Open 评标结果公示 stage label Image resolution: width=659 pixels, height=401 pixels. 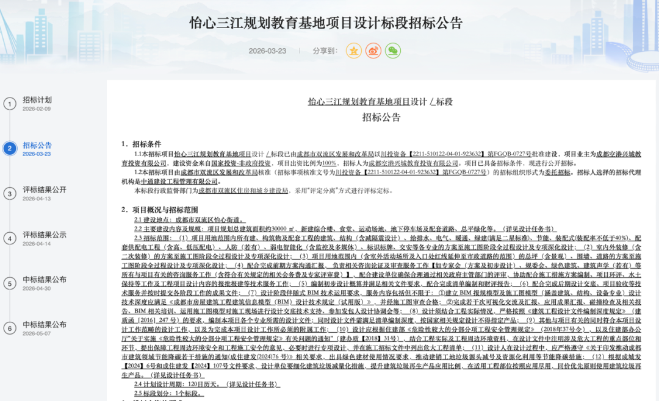[x=45, y=235]
